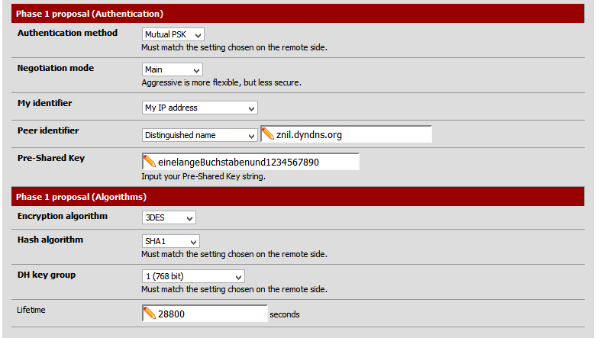
Task: Expand the Encryption algorithm dropdown
Action: click(169, 217)
